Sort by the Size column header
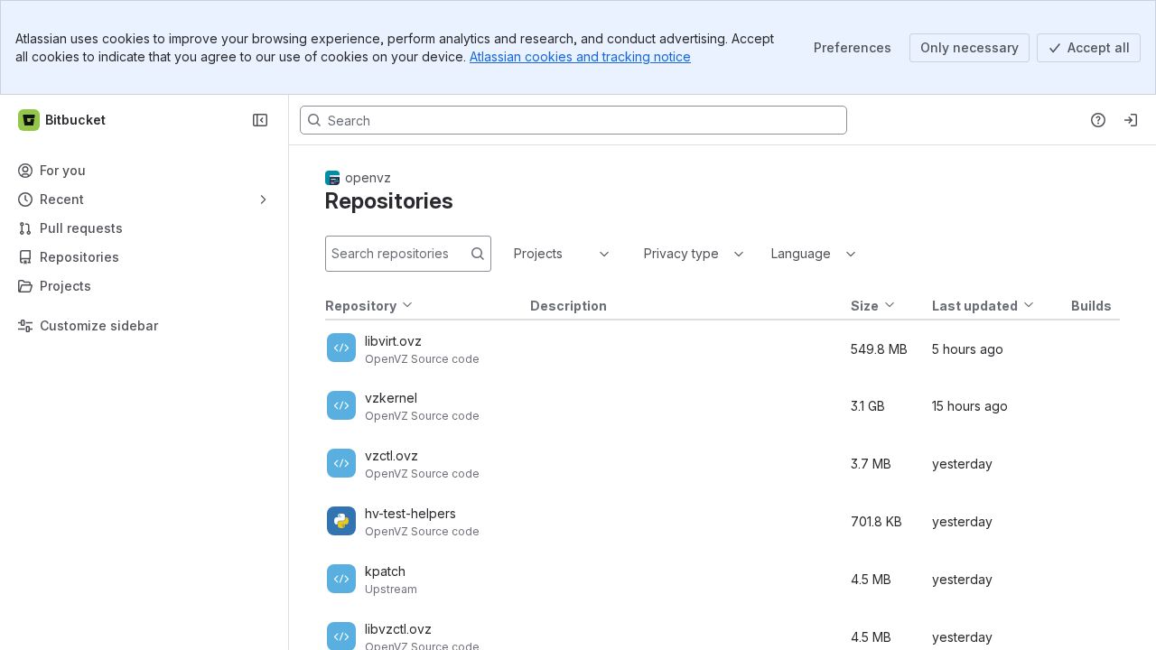This screenshot has height=650, width=1156. pyautogui.click(x=872, y=306)
